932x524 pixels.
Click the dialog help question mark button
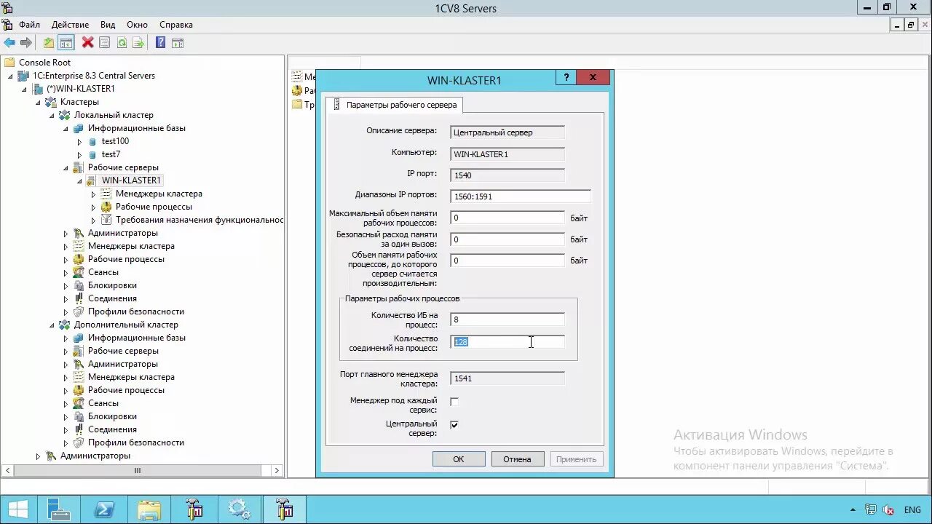click(566, 77)
